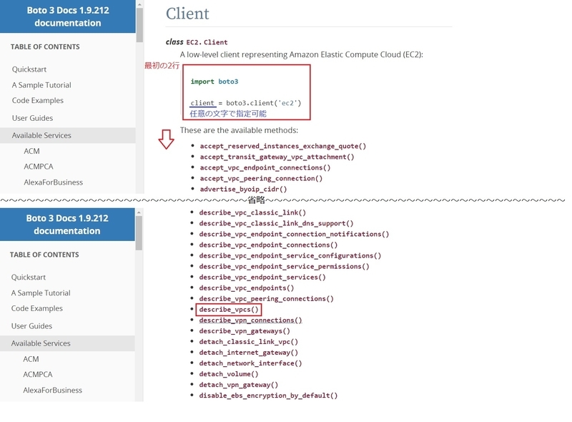Select Code Examples in lower sidebar

click(37, 308)
